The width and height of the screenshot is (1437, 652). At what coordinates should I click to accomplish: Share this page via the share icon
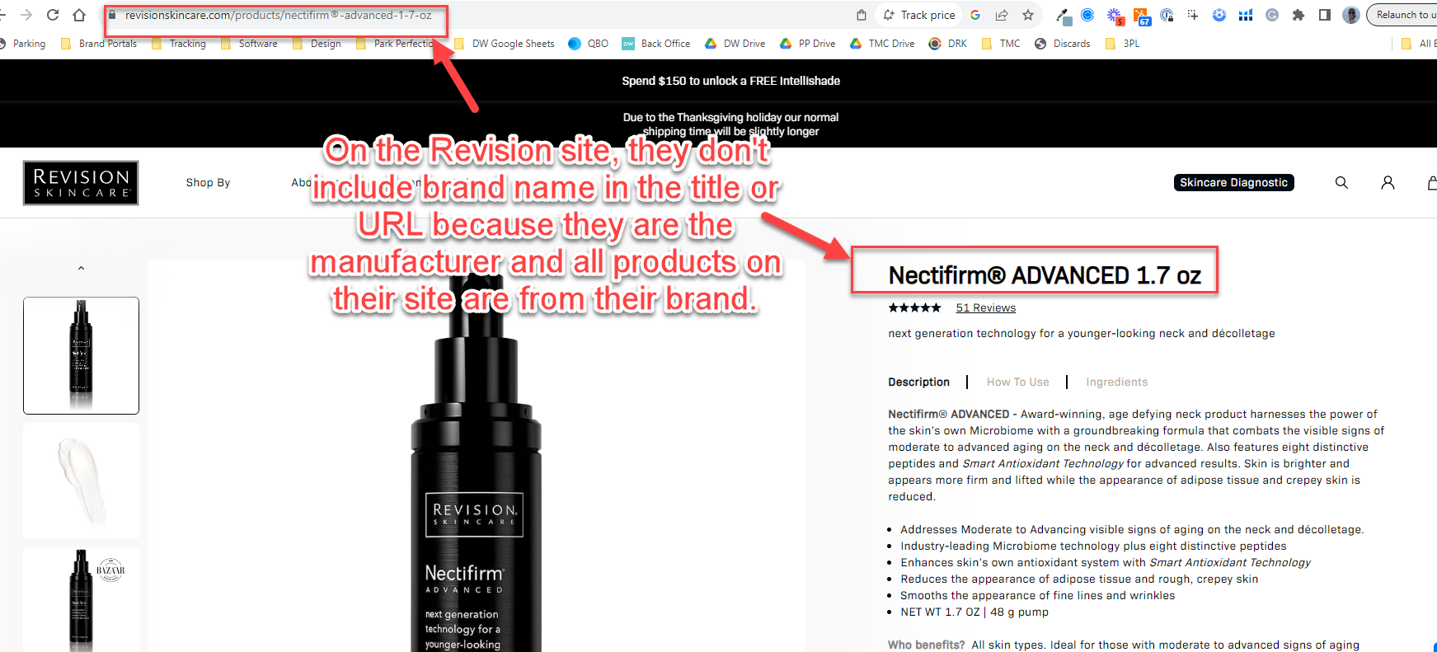tap(1002, 15)
